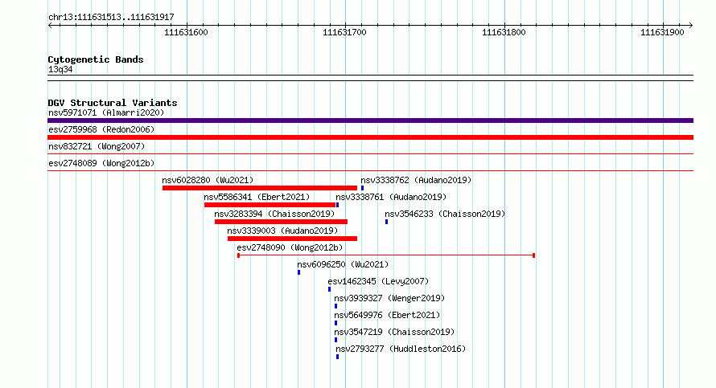Click the nsv5971071 (Almarri2020) variant label
The width and height of the screenshot is (716, 388).
point(106,112)
